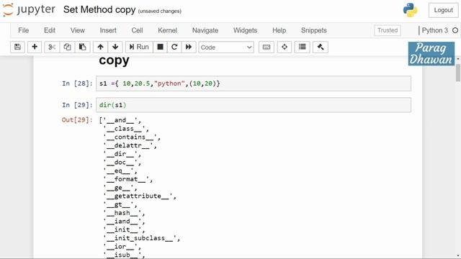
Task: Select the In [28] cell prompt
Action: 77,83
